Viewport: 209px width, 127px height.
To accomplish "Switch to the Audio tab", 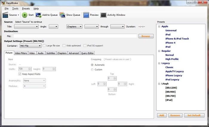I will pos(41,53).
